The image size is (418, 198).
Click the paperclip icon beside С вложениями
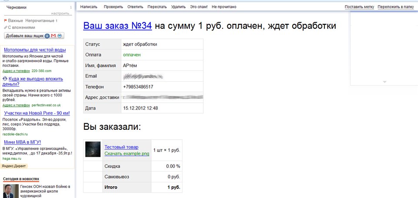pyautogui.click(x=5, y=27)
